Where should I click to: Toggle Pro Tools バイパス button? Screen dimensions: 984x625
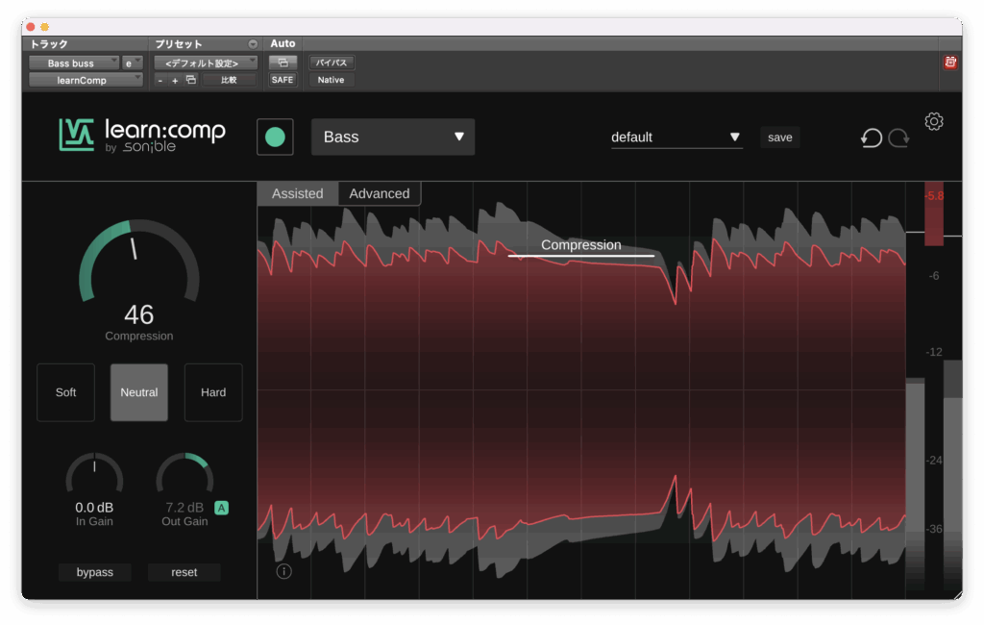(332, 62)
